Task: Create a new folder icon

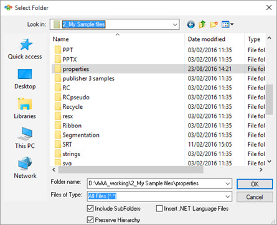Action: click(214, 24)
